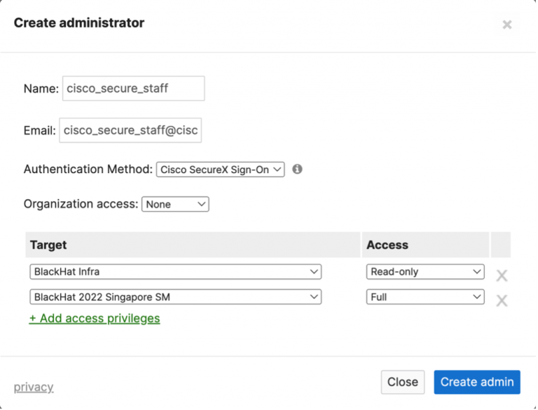
Task: Click the info icon beside Authentication Method
Action: (x=297, y=169)
